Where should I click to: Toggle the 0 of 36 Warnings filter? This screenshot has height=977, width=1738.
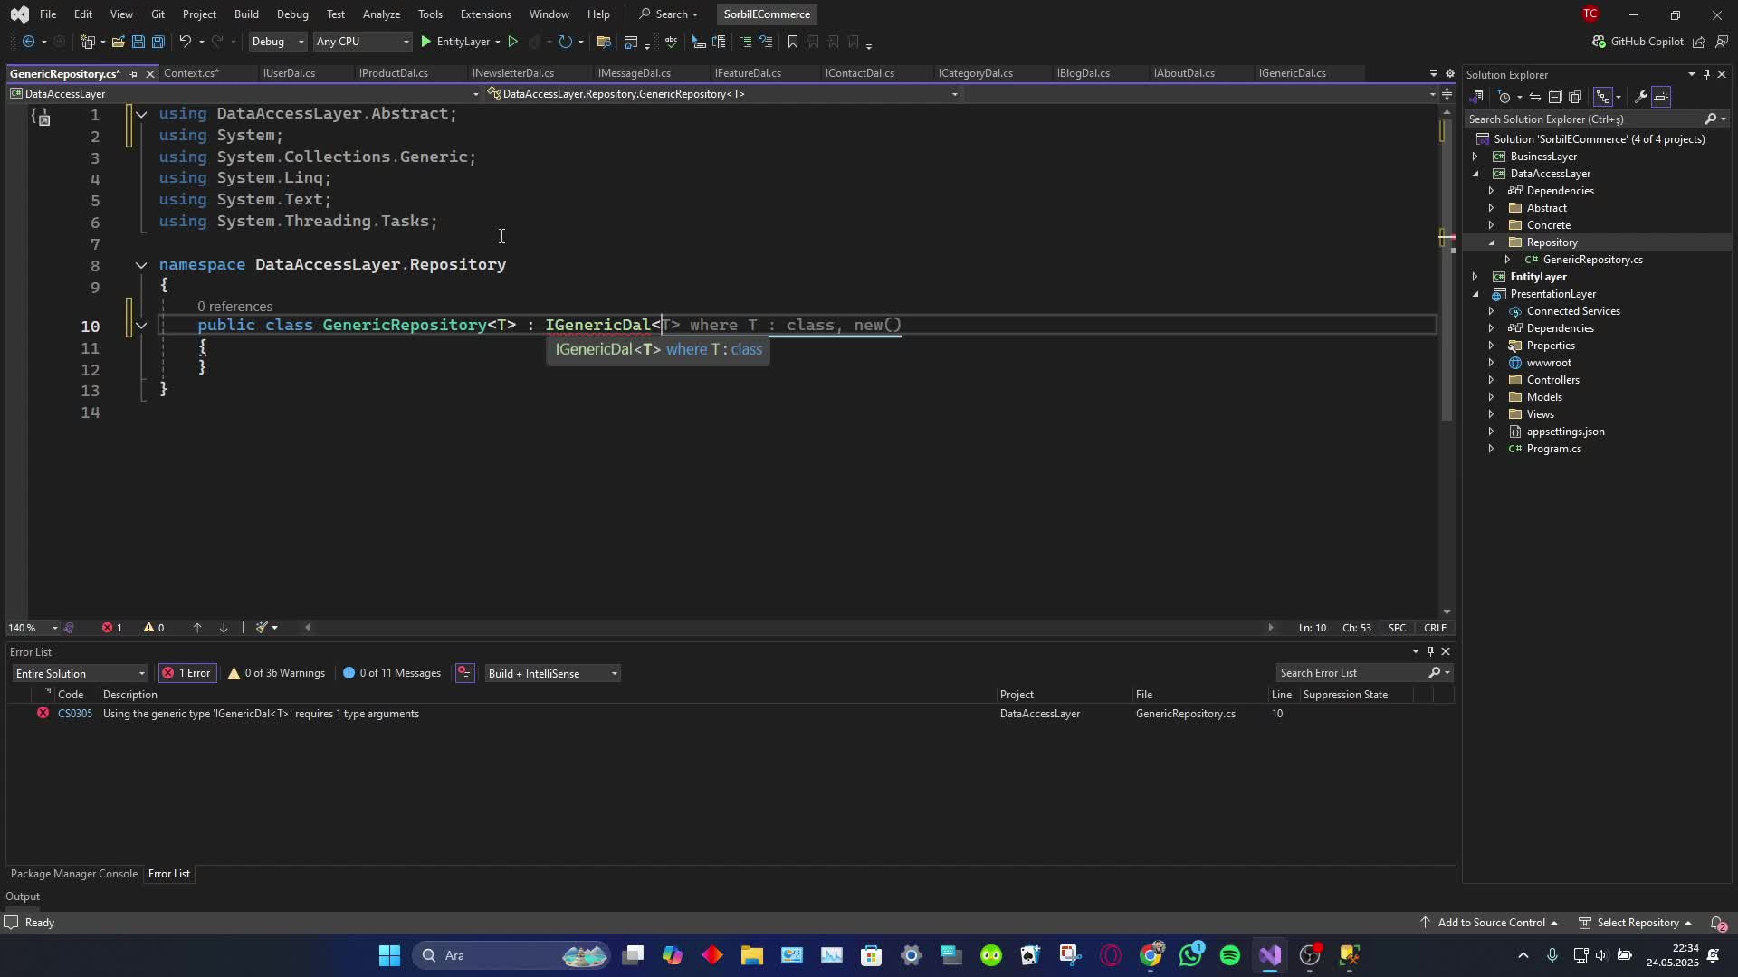pyautogui.click(x=276, y=673)
